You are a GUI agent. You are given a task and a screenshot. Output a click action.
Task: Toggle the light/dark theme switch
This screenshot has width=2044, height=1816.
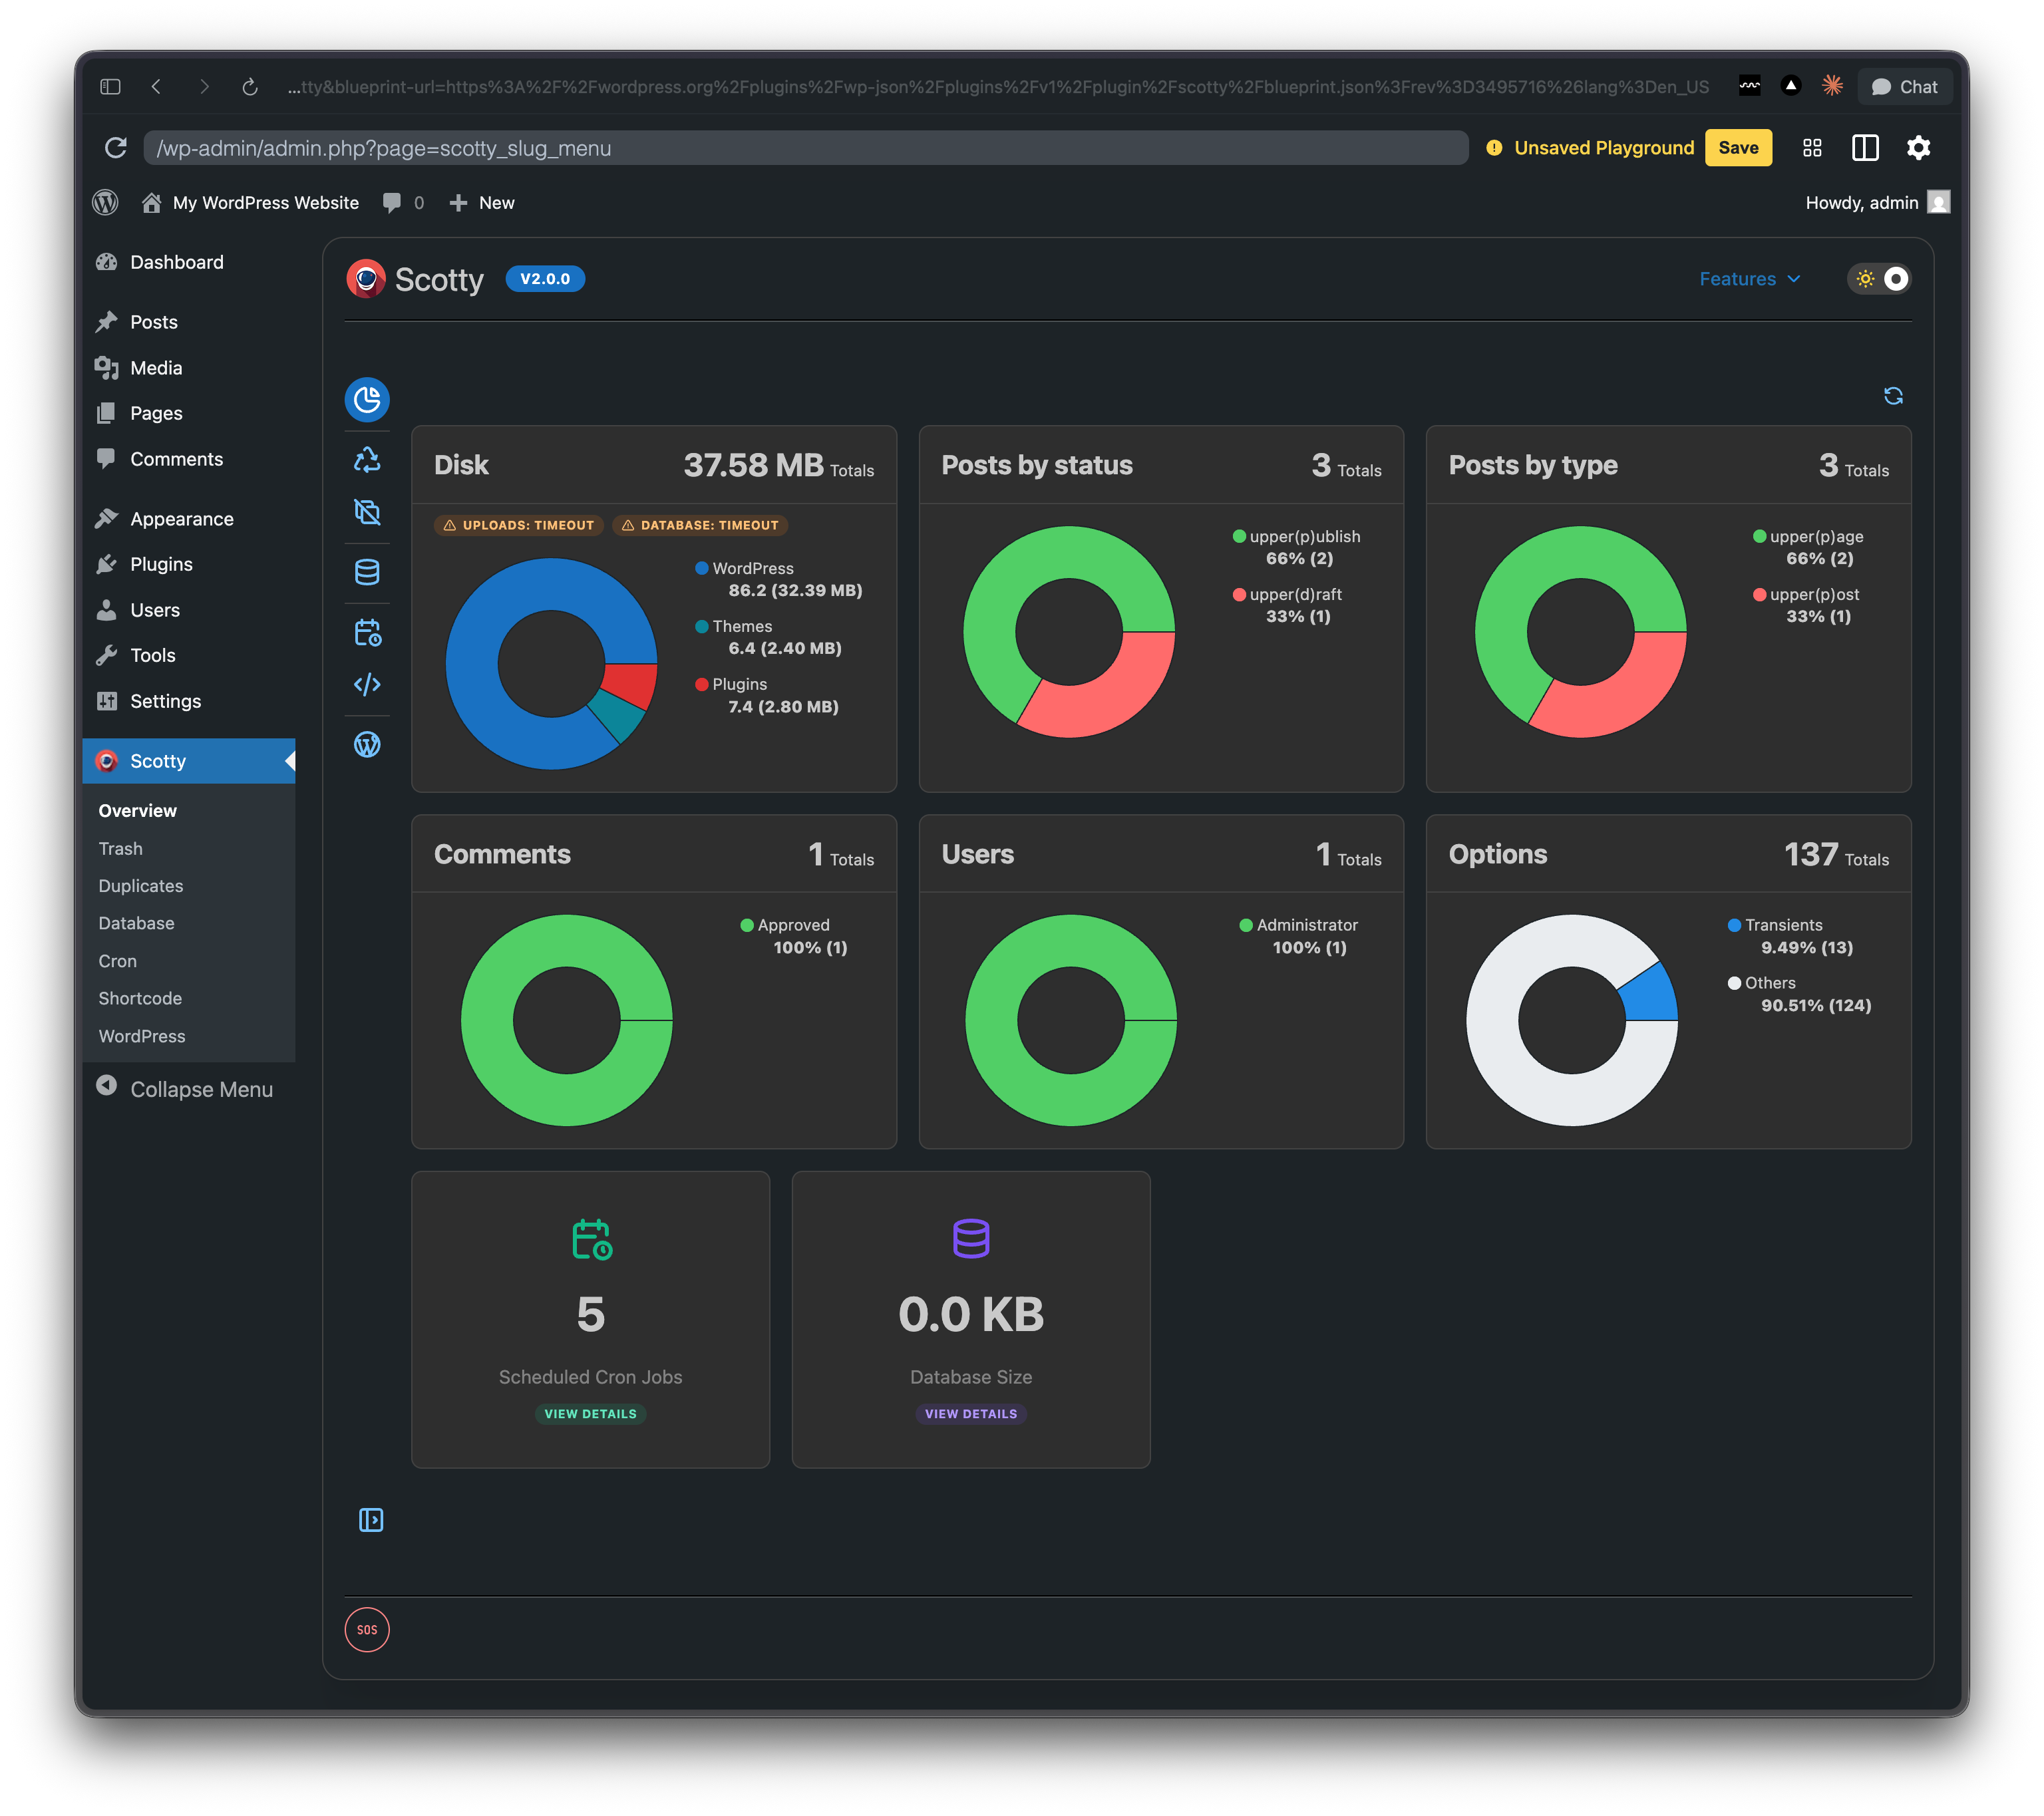pos(1880,279)
